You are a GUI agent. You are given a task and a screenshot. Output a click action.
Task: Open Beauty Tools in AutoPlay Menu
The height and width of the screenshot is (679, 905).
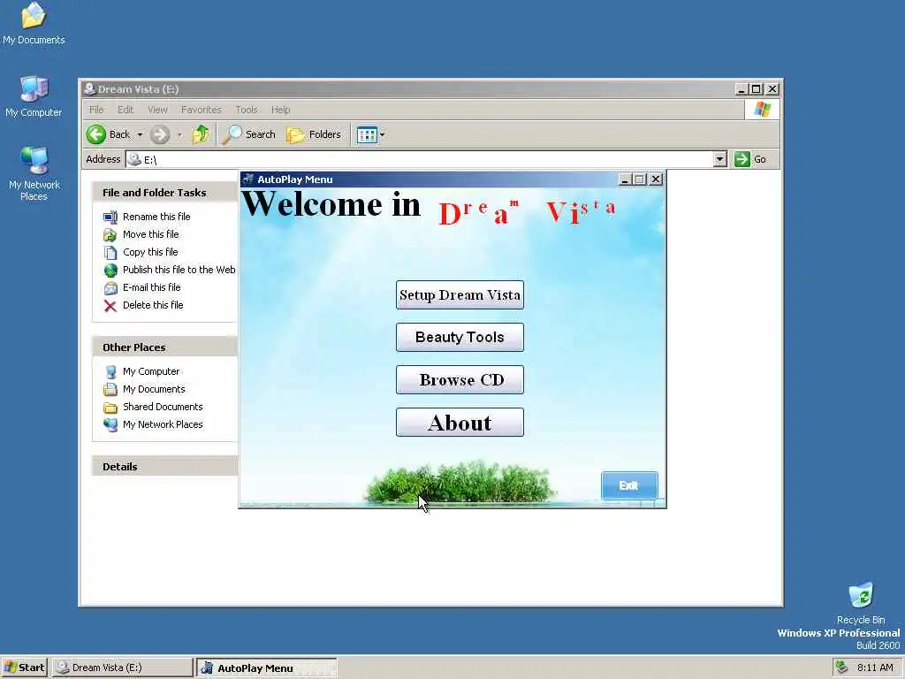pyautogui.click(x=460, y=337)
